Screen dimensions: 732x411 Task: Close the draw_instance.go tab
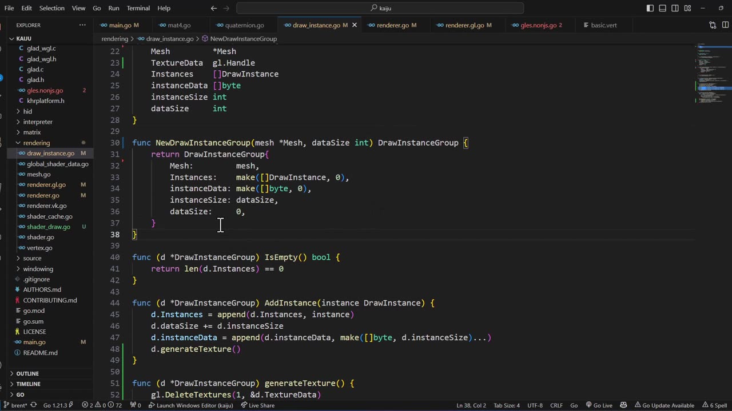[x=354, y=25]
